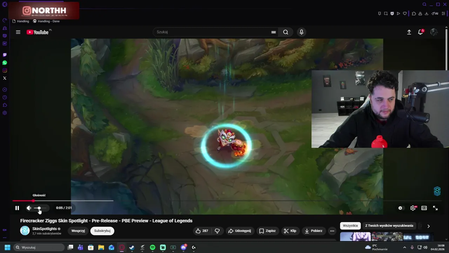The width and height of the screenshot is (449, 253).
Task: Click the Pobierz download button
Action: (x=314, y=231)
